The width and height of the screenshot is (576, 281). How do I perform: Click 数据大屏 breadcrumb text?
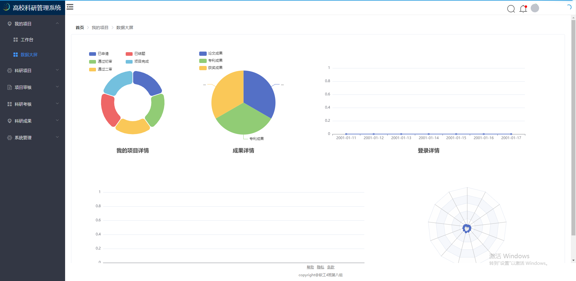(x=125, y=28)
